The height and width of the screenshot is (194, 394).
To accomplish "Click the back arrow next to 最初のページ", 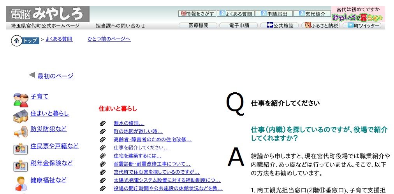I will [32, 75].
